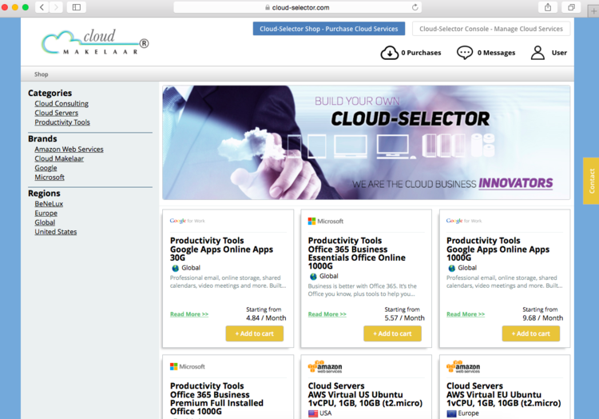The height and width of the screenshot is (419, 599).
Task: Click the Safari forward arrow button
Action: (x=56, y=7)
